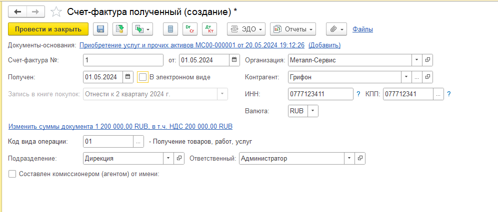This screenshot has width=498, height=212.
Task: Show Dr/Cr accounting entries icon
Action: [x=190, y=29]
